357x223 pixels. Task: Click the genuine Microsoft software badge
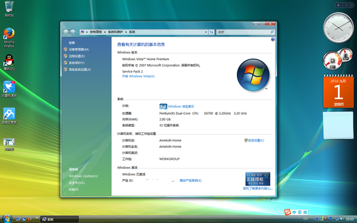pyautogui.click(x=258, y=179)
